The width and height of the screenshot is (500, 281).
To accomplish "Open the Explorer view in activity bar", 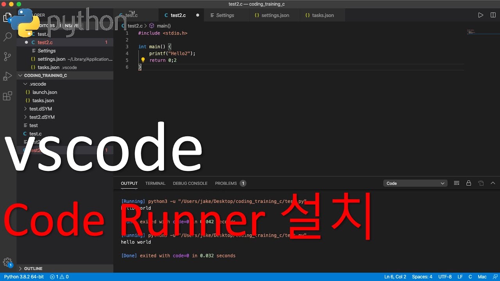I will (7, 18).
